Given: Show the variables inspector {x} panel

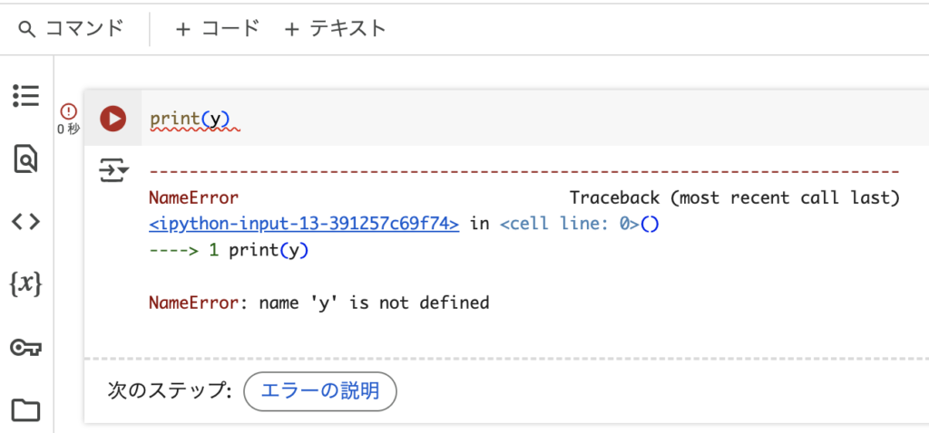Looking at the screenshot, I should click(26, 284).
